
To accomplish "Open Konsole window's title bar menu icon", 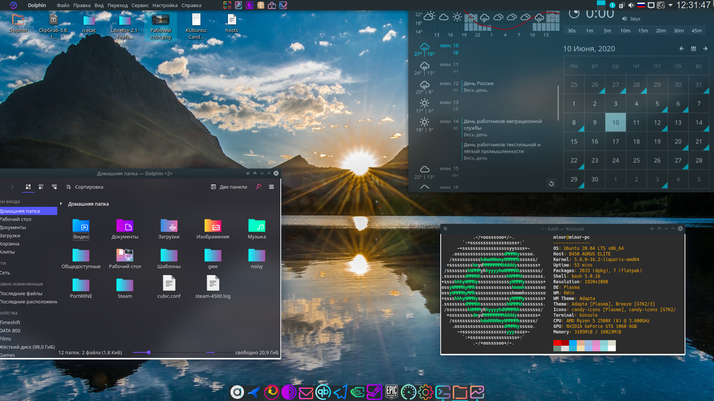I will (445, 229).
